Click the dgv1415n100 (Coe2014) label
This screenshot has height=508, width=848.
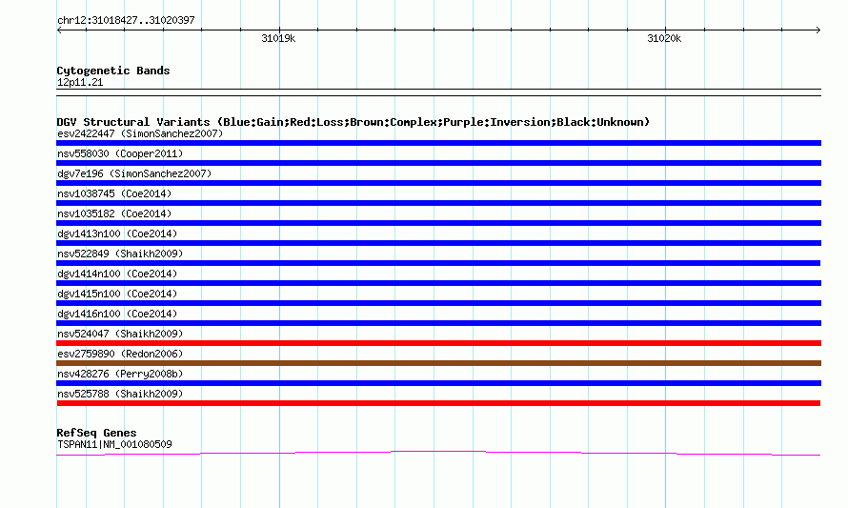[117, 294]
